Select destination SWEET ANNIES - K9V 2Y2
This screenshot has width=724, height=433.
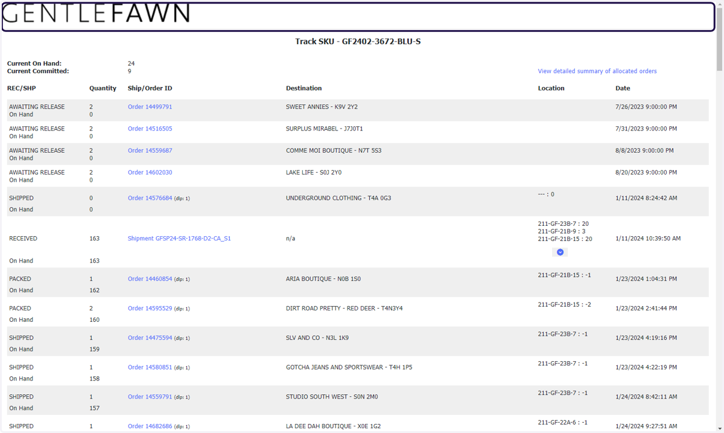pyautogui.click(x=322, y=107)
